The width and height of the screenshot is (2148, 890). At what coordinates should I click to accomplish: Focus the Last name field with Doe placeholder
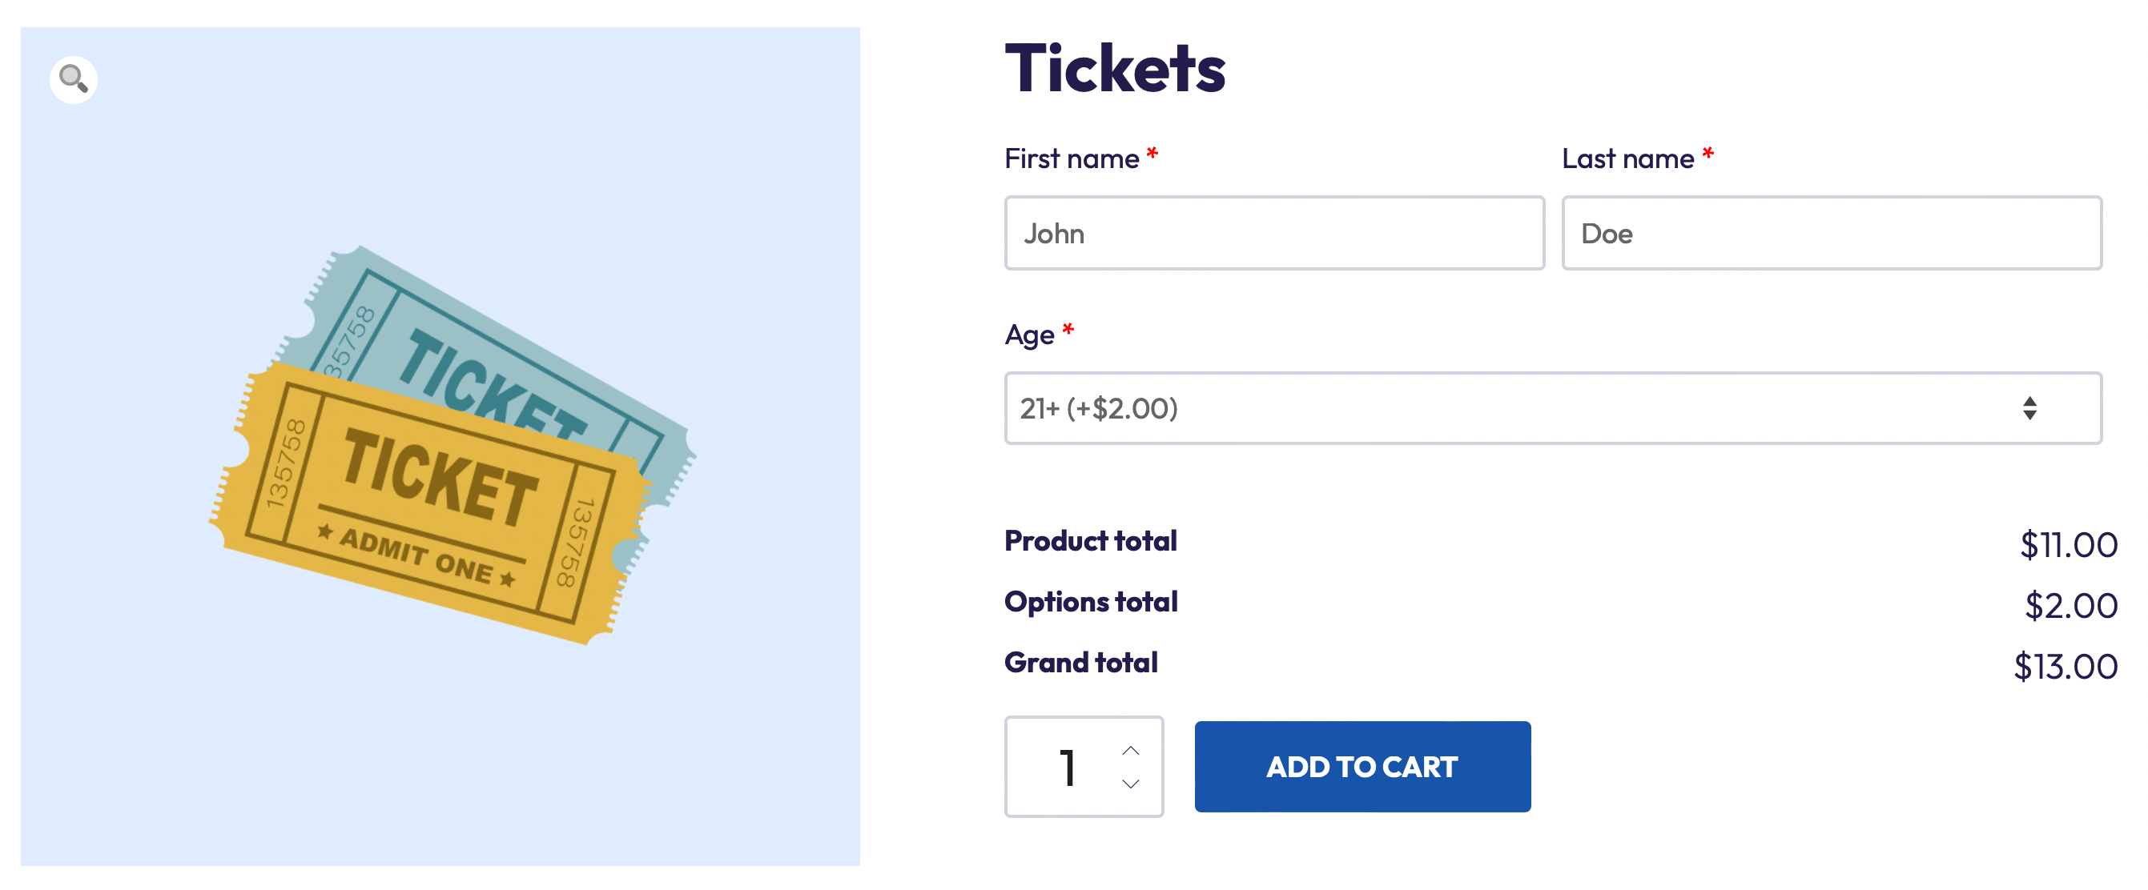pos(1830,234)
